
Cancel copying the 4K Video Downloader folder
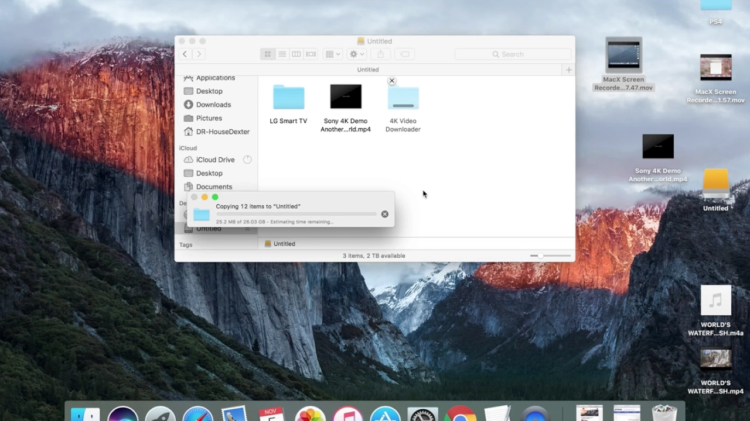(x=392, y=81)
